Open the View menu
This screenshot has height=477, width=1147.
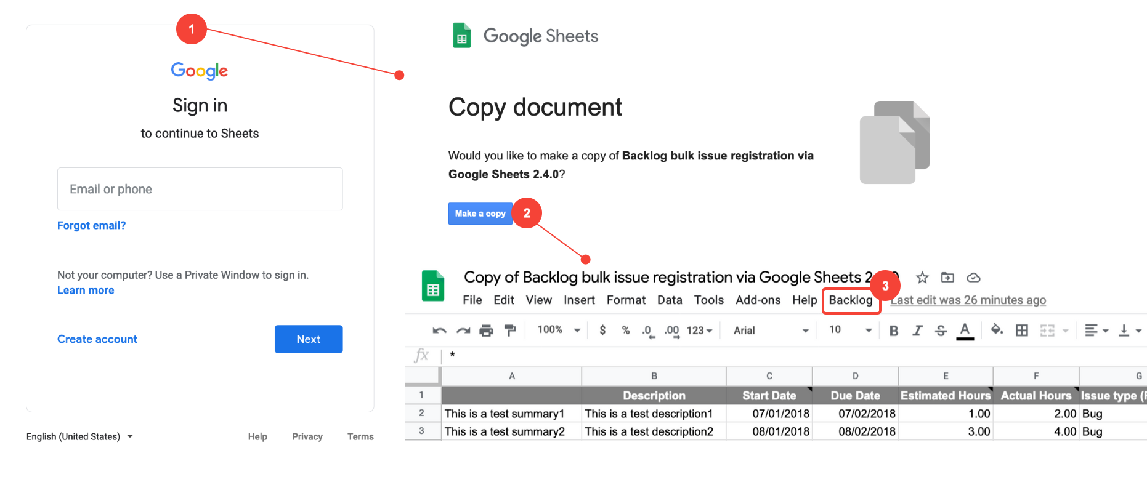539,300
